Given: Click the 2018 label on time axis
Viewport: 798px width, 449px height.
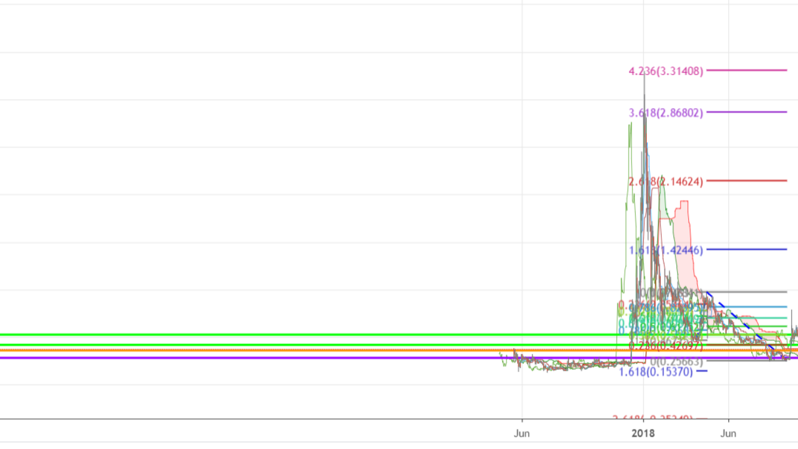Looking at the screenshot, I should point(643,433).
